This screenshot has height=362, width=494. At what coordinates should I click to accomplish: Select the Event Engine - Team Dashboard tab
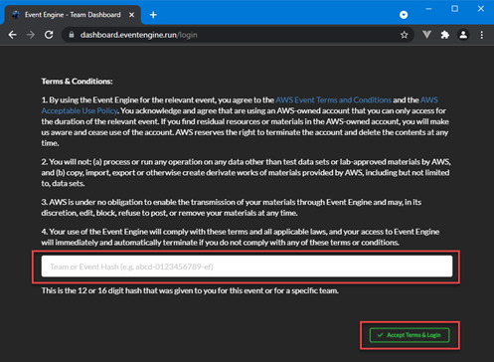coord(73,15)
